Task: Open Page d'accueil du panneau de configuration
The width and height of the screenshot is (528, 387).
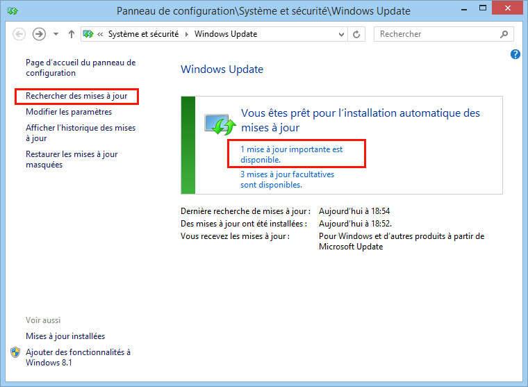Action: (81, 67)
